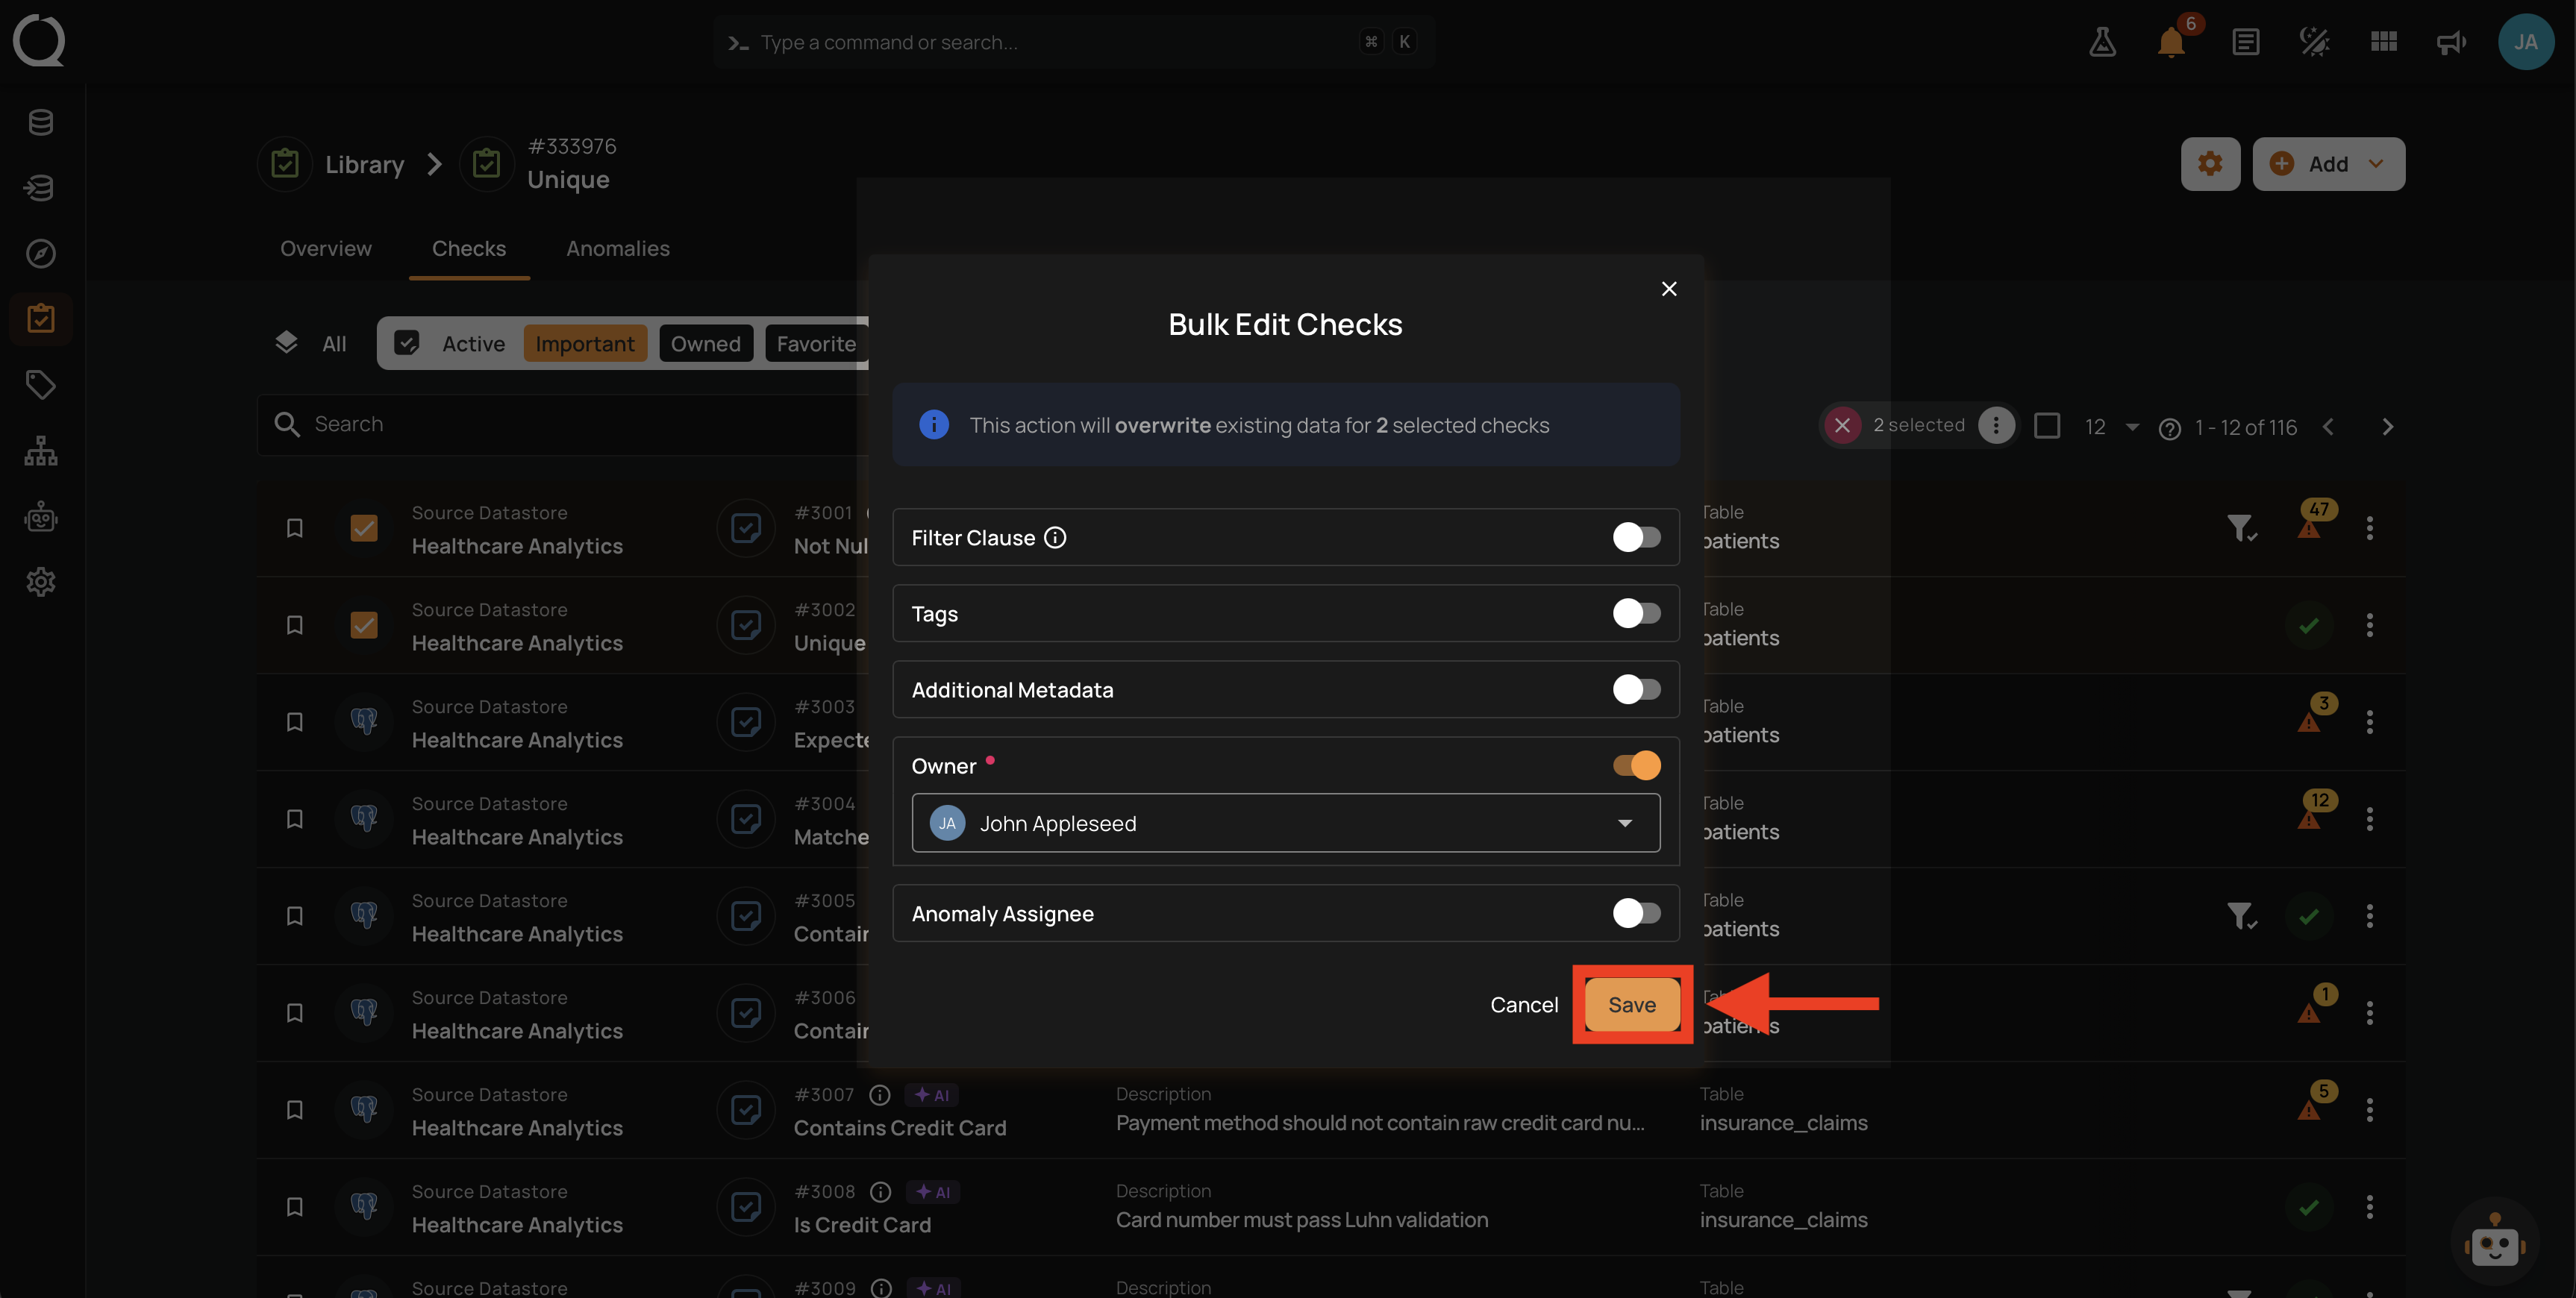Screen dimensions: 2576x1298
Task: Clear the 2 selected checks
Action: point(1842,426)
